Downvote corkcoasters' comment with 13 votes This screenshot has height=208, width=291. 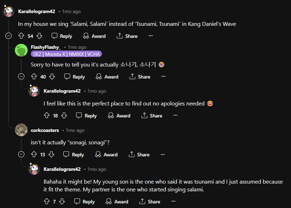pyautogui.click(x=51, y=154)
